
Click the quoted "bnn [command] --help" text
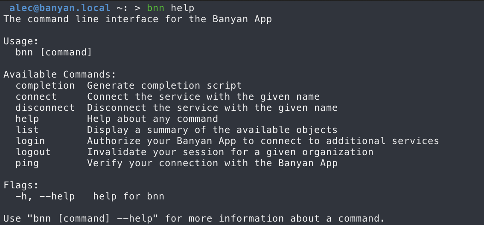pyautogui.click(x=93, y=219)
